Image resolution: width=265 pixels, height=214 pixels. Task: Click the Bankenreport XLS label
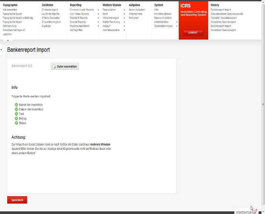pyautogui.click(x=21, y=66)
